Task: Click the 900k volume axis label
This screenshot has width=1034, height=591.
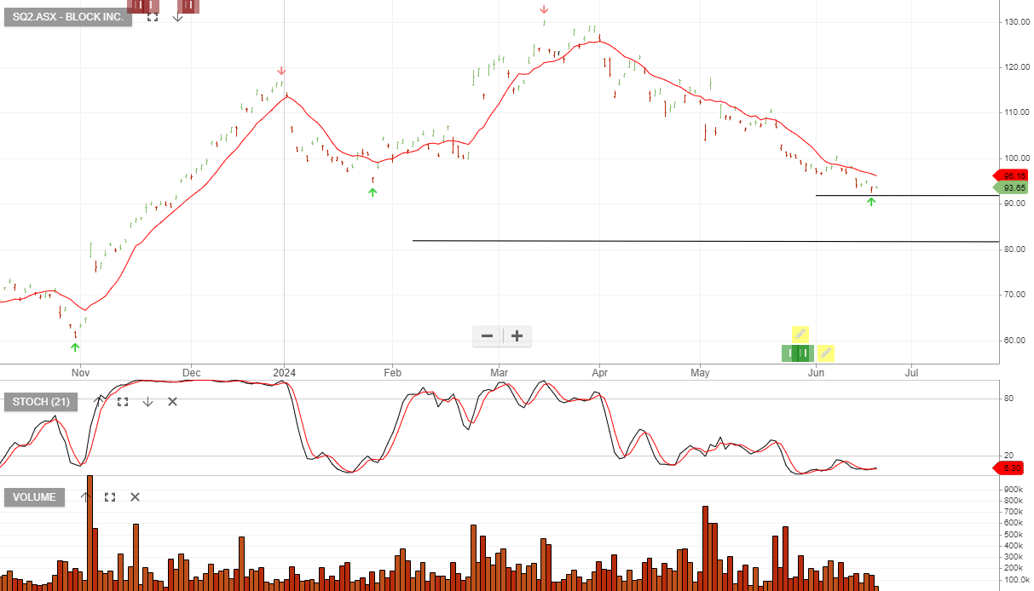Action: [1012, 489]
